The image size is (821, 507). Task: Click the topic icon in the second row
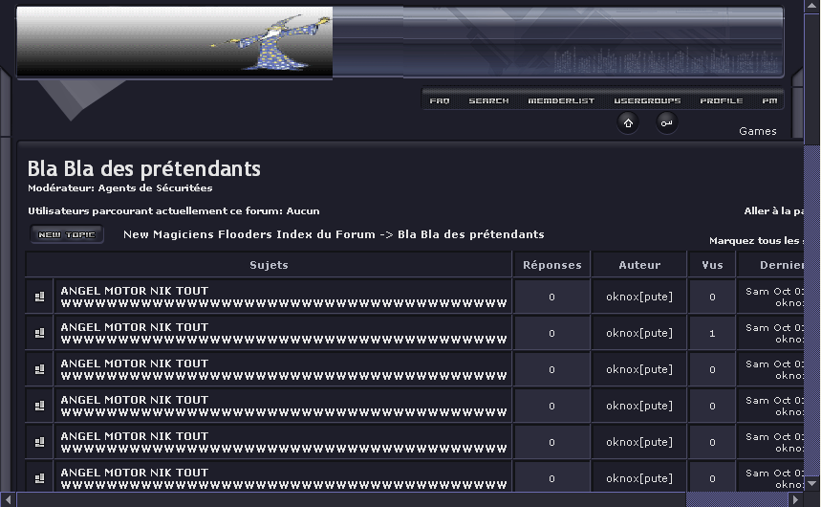point(39,333)
